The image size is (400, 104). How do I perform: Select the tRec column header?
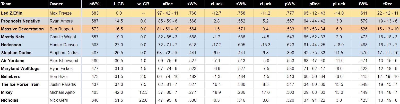(388, 4)
